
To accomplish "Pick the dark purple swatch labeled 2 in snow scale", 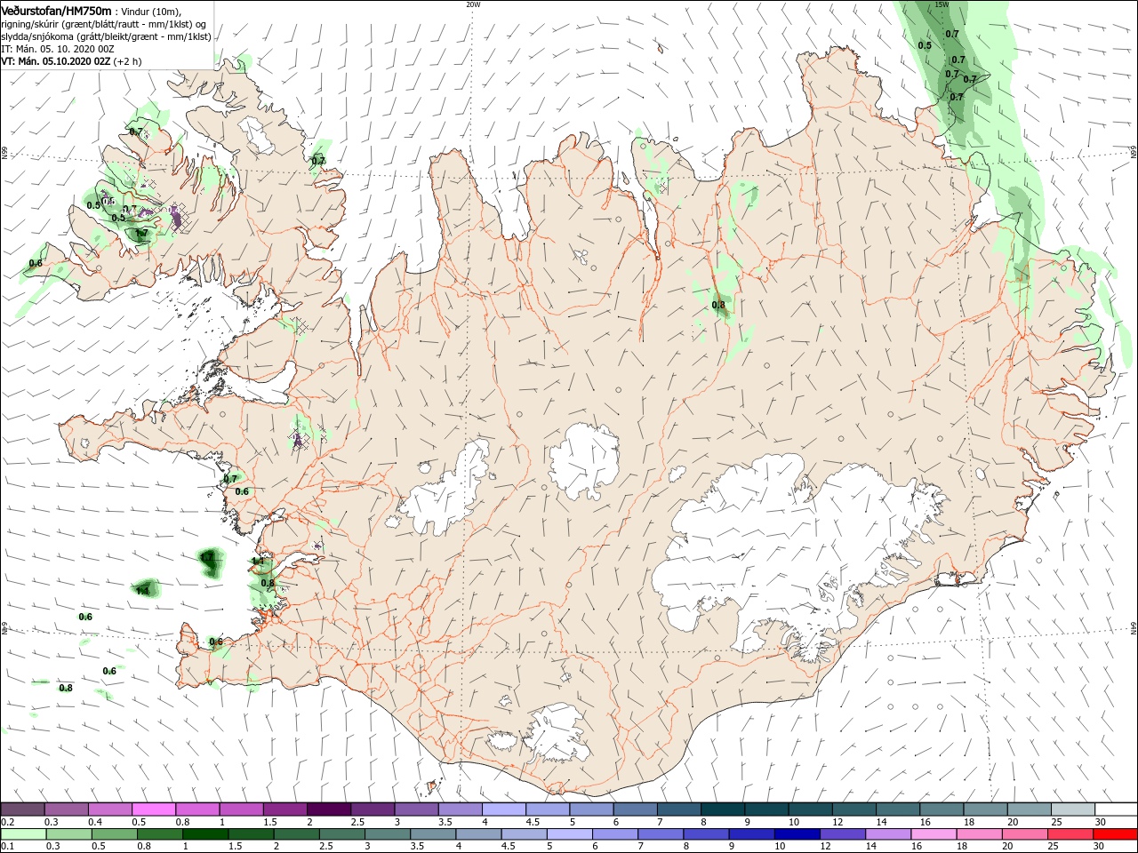I will pyautogui.click(x=328, y=809).
